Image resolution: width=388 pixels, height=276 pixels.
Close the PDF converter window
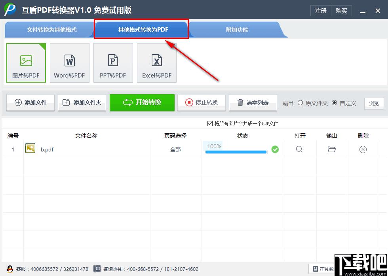pyautogui.click(x=378, y=11)
